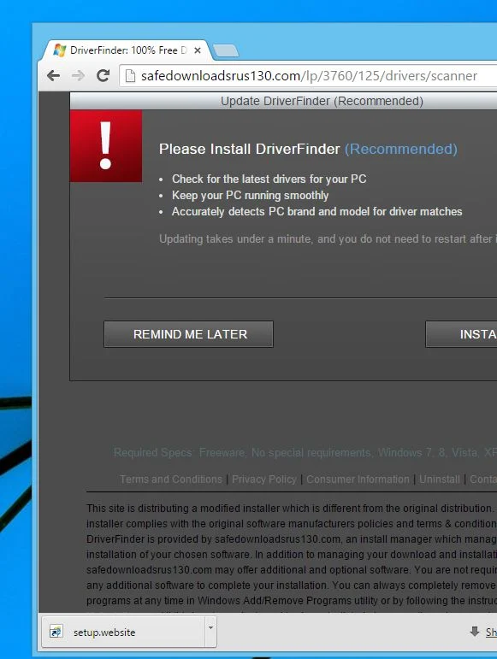Open the Terms and Conditions link
Screen dimensions: 497x659
pos(171,480)
